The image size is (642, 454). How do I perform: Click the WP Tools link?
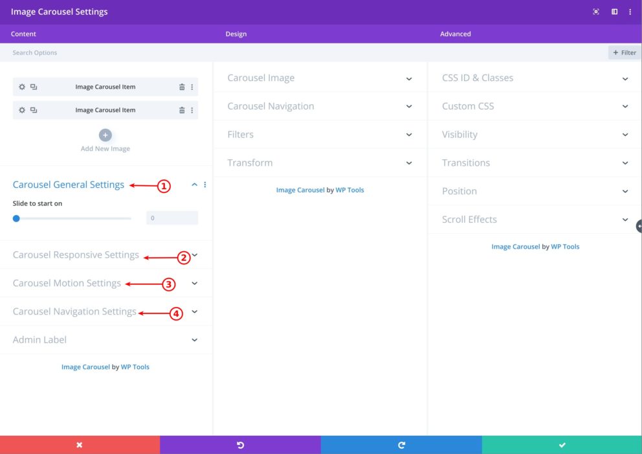[x=136, y=367]
